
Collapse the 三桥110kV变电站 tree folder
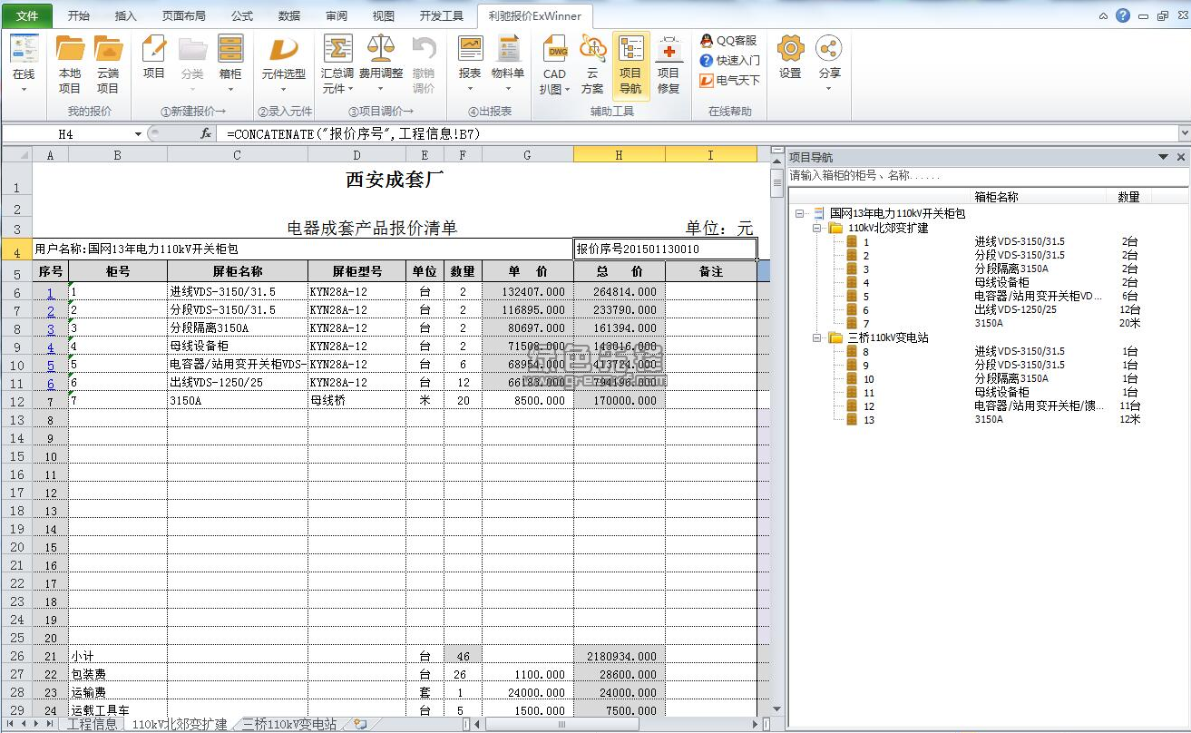coord(817,337)
